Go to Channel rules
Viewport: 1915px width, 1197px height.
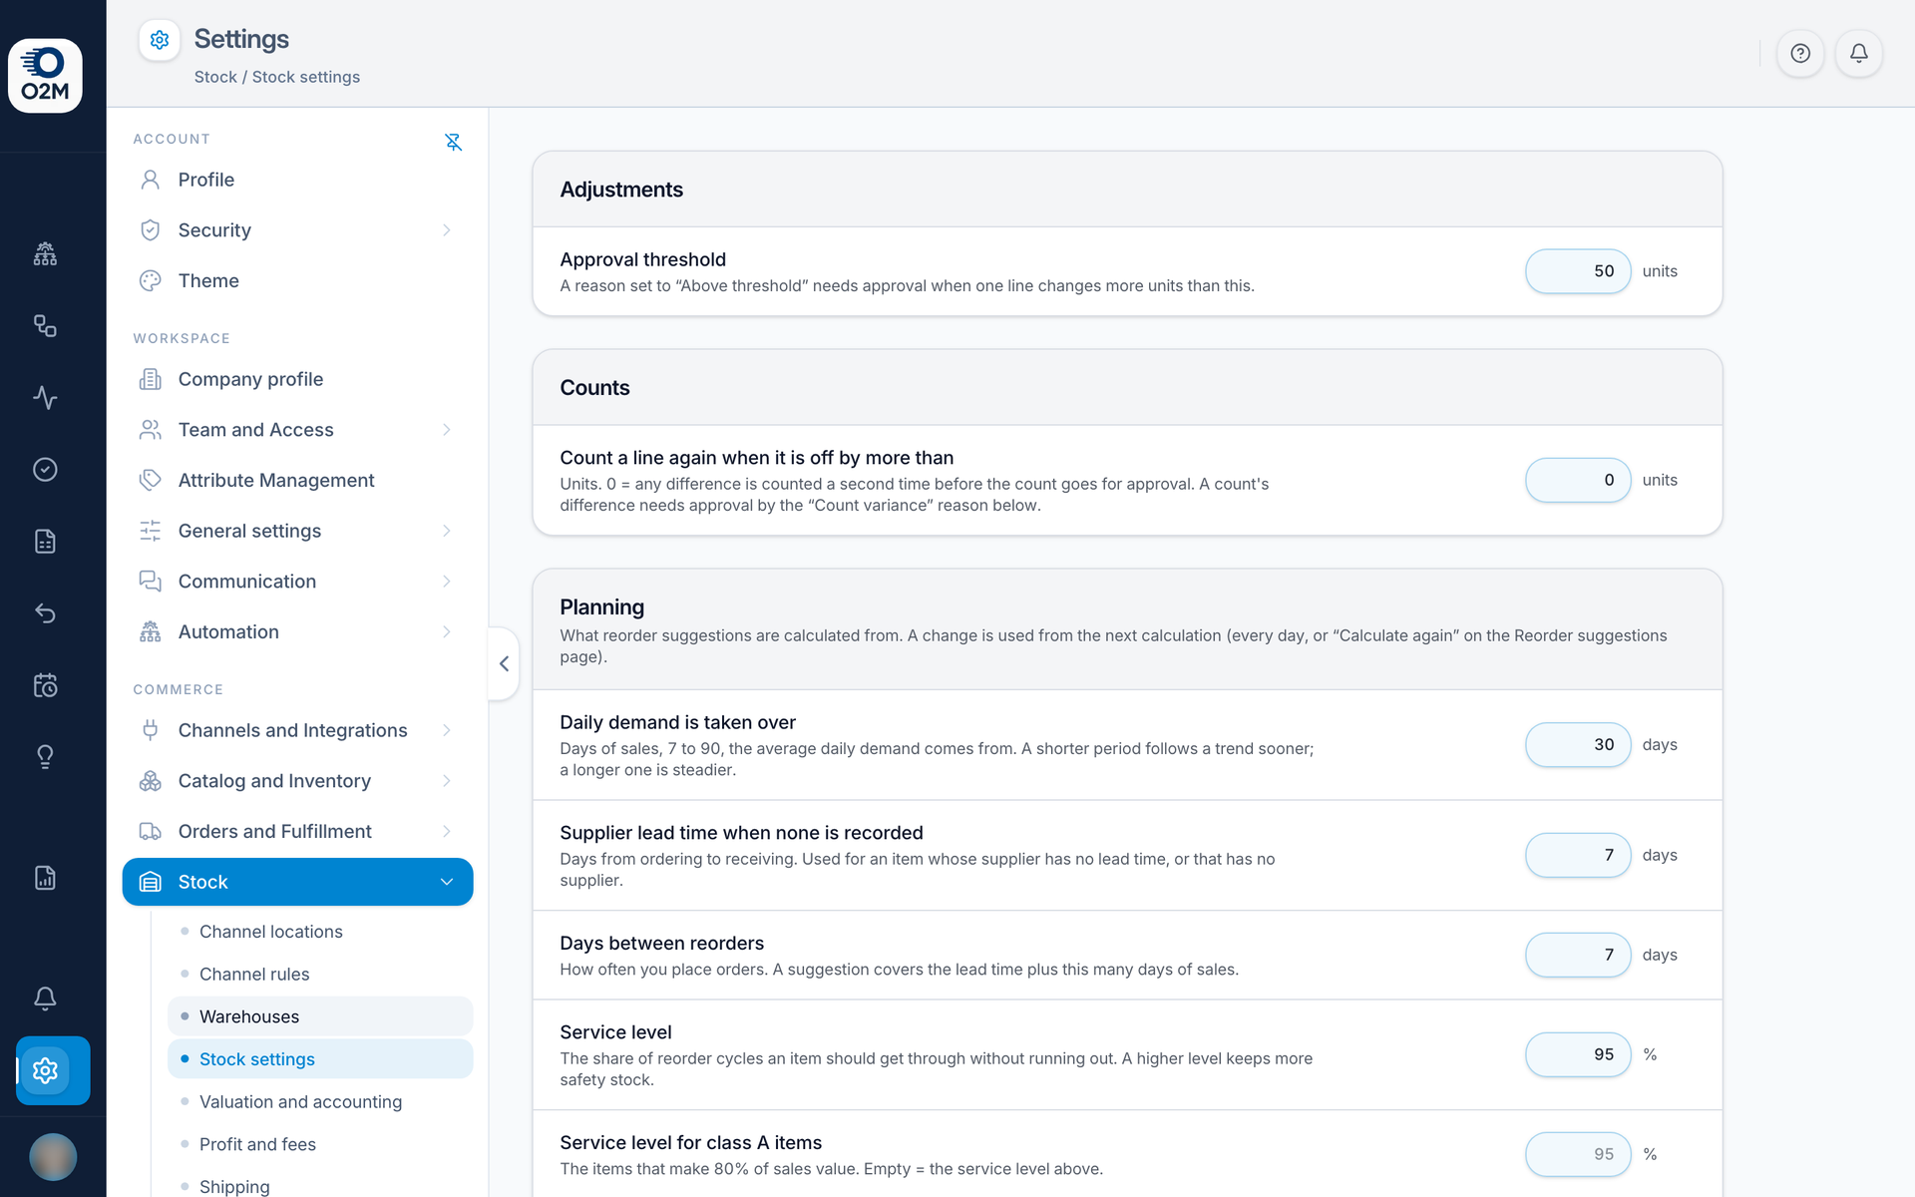(319, 975)
